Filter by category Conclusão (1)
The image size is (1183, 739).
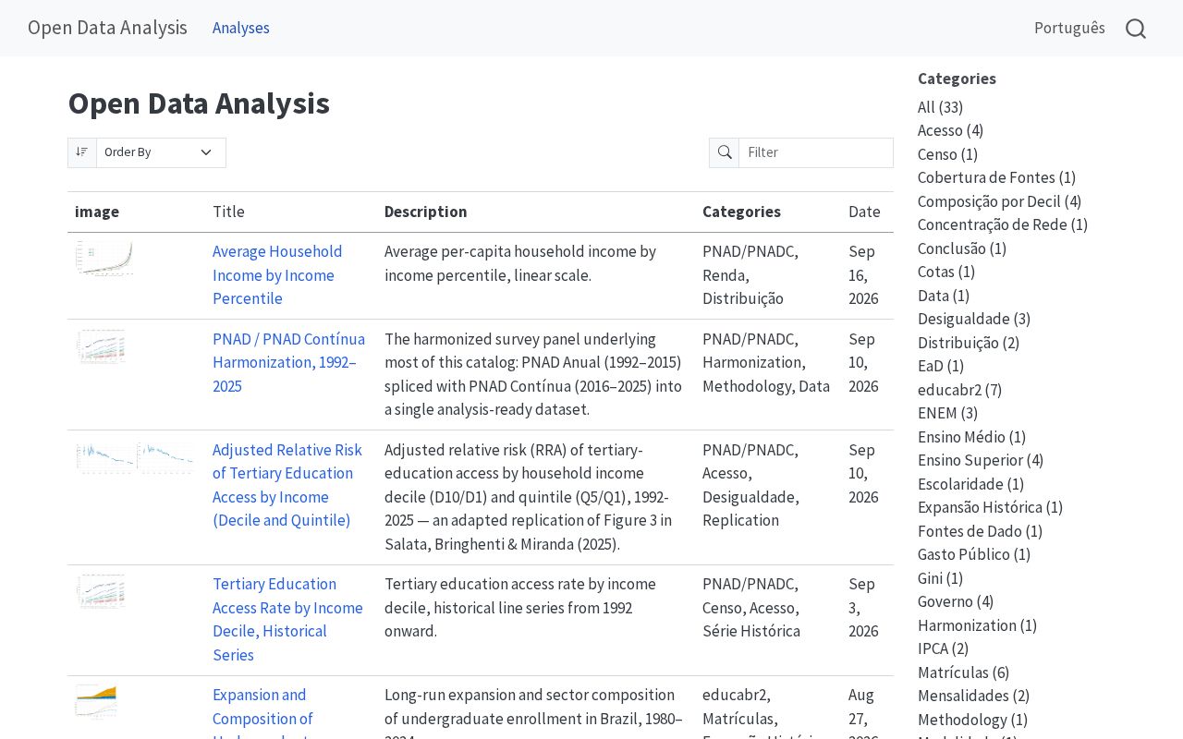click(x=962, y=248)
